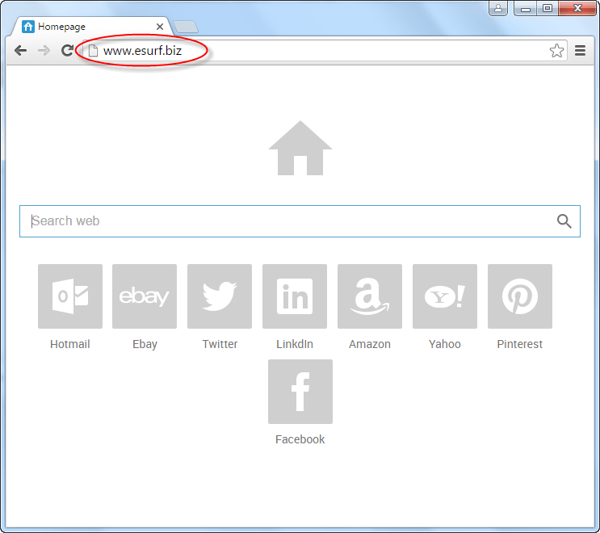Click the Hotmail label link

[x=70, y=344]
